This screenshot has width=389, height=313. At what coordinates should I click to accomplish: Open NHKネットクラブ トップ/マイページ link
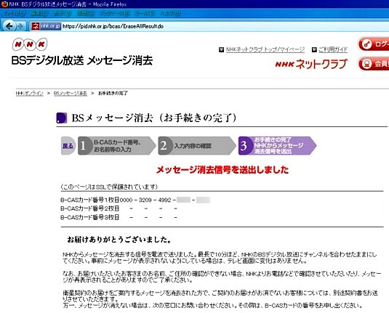point(265,49)
